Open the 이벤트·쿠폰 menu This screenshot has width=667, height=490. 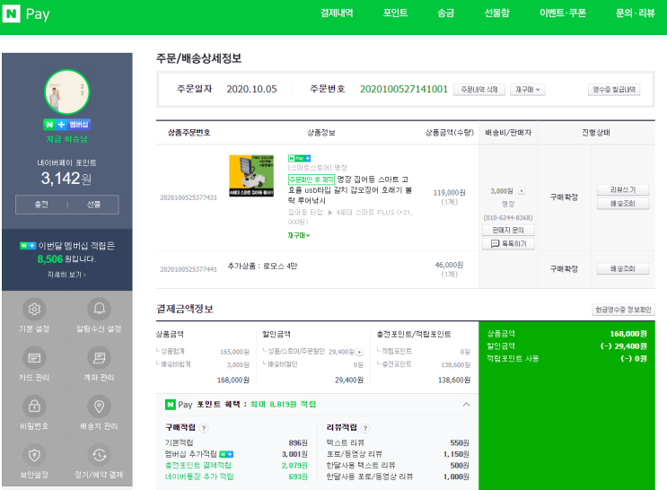(x=563, y=13)
